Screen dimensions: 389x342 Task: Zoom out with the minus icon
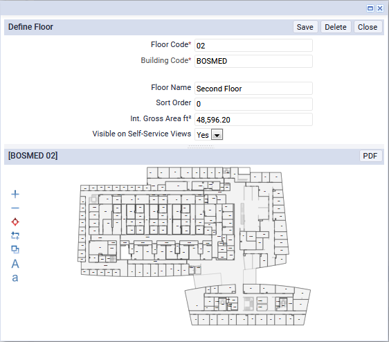point(15,208)
